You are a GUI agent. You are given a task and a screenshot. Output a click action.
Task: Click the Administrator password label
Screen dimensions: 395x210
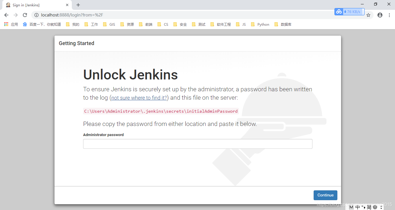coord(103,135)
